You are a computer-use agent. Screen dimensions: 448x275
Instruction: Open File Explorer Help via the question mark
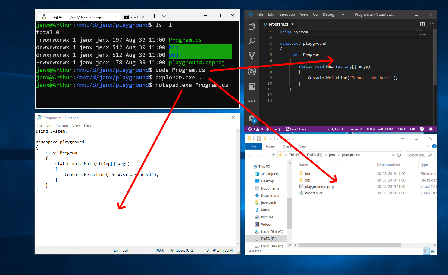(434, 146)
